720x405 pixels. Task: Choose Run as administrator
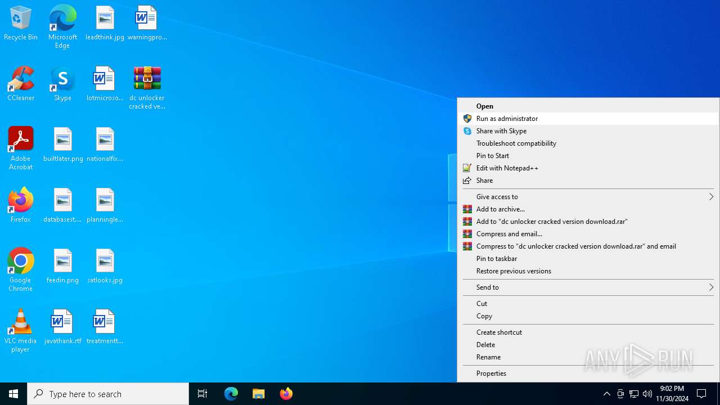(x=588, y=119)
